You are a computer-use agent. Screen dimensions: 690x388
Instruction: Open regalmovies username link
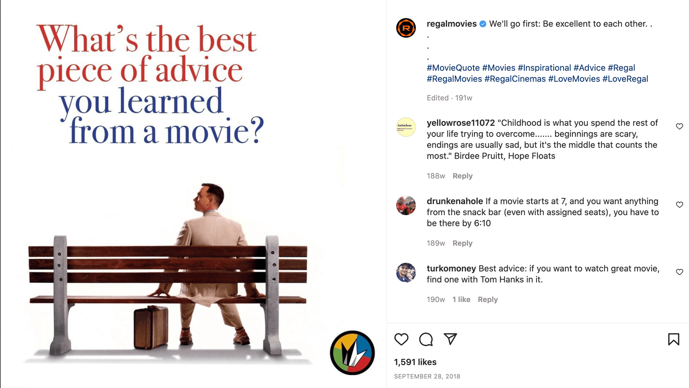452,24
